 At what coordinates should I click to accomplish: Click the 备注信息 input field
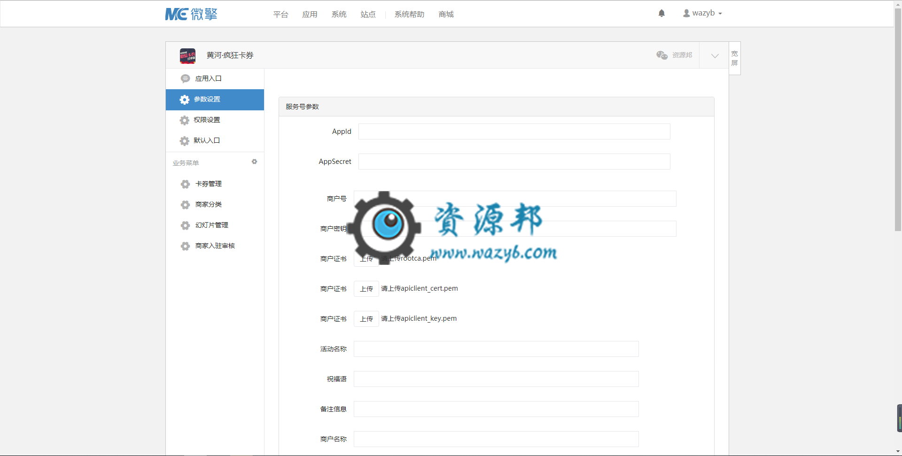[x=496, y=409]
